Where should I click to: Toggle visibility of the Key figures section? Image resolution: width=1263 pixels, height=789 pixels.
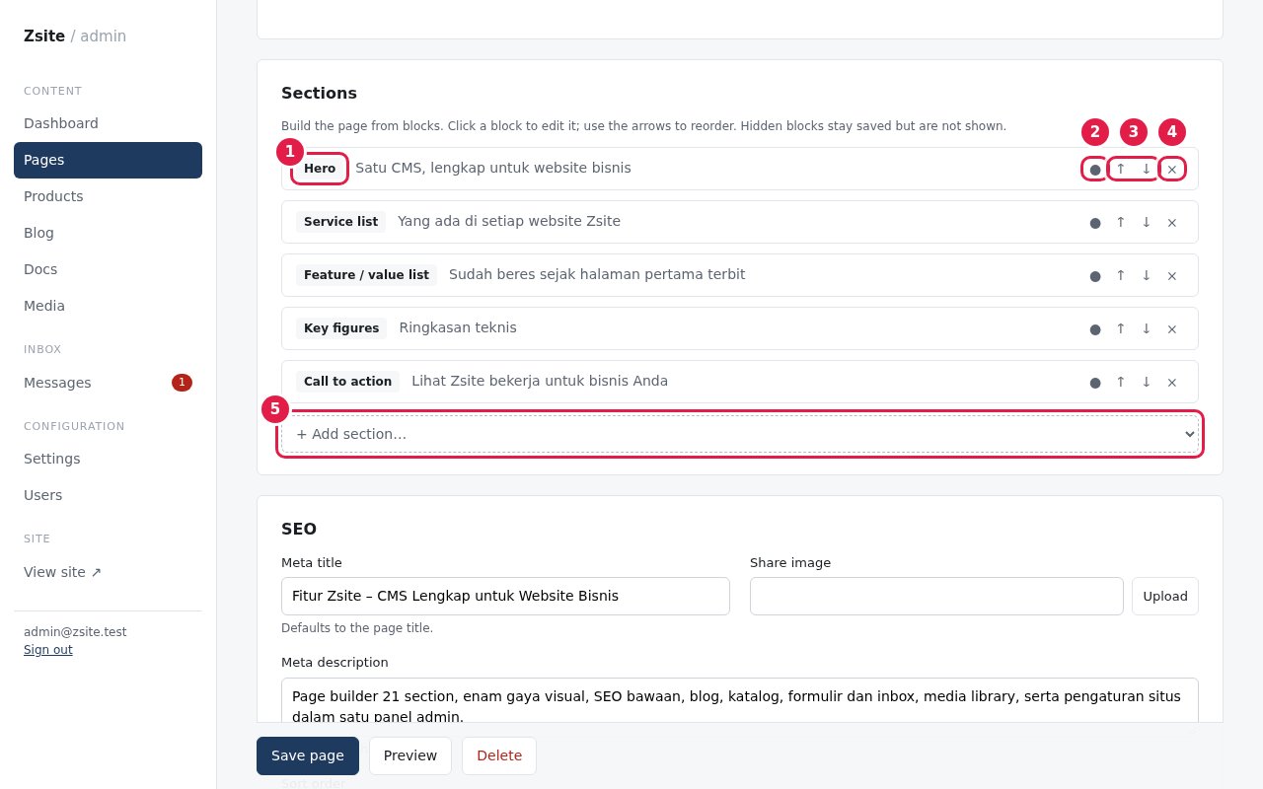[x=1095, y=328]
